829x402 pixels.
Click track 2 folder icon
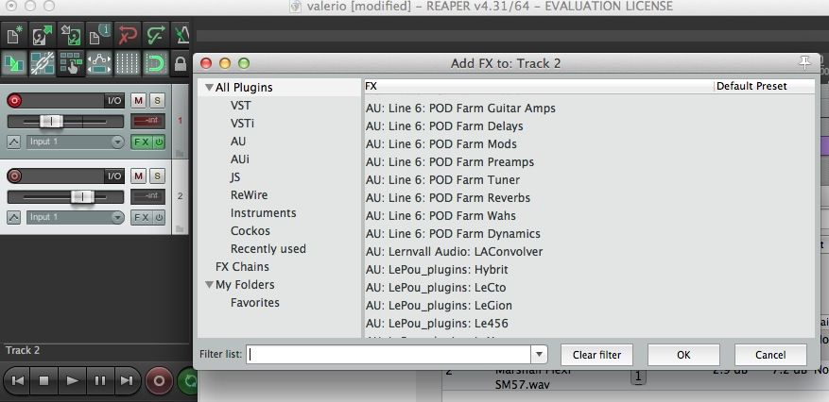click(180, 229)
